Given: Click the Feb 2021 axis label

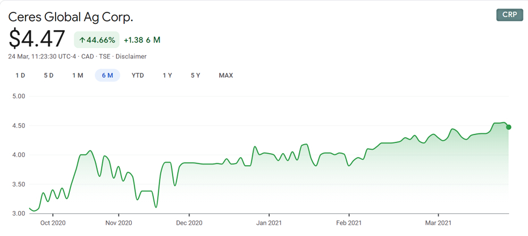Looking at the screenshot, I should click(x=349, y=223).
